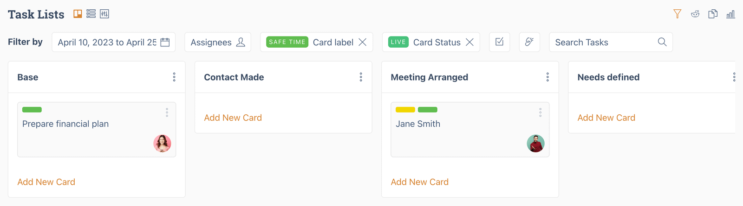This screenshot has width=743, height=206.
Task: Click the orange filter funnel icon
Action: tap(678, 14)
